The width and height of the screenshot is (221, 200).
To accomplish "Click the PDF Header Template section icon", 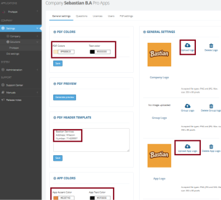I will (55, 118).
